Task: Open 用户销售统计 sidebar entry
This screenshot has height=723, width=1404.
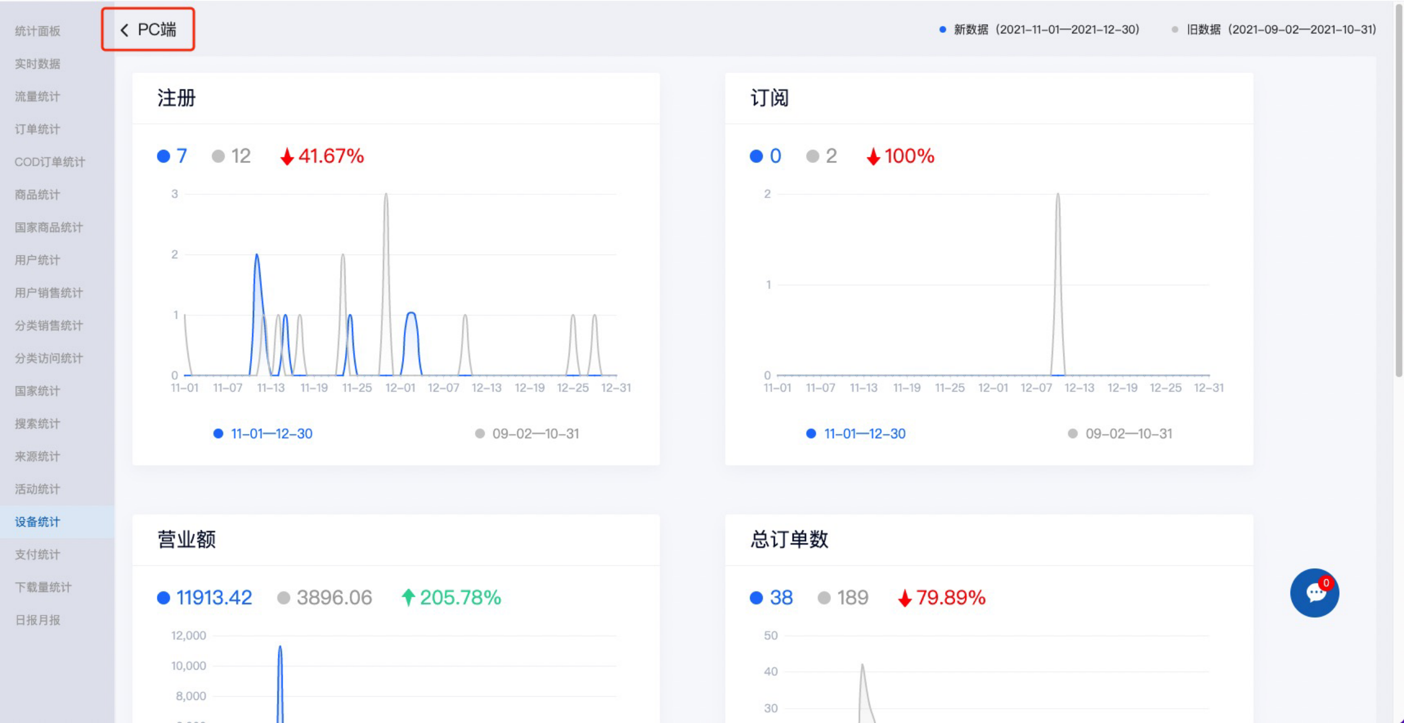Action: (x=49, y=293)
